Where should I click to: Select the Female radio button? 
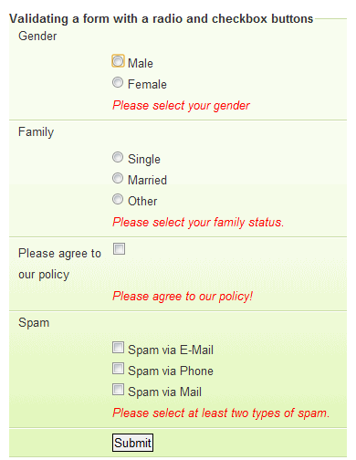tap(118, 82)
